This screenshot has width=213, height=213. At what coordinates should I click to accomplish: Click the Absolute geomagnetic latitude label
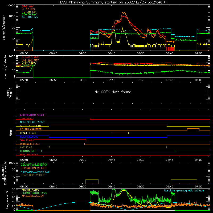(184, 190)
